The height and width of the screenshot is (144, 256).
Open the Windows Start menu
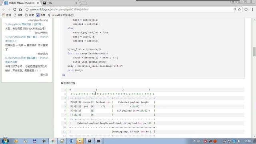click(x=5, y=141)
